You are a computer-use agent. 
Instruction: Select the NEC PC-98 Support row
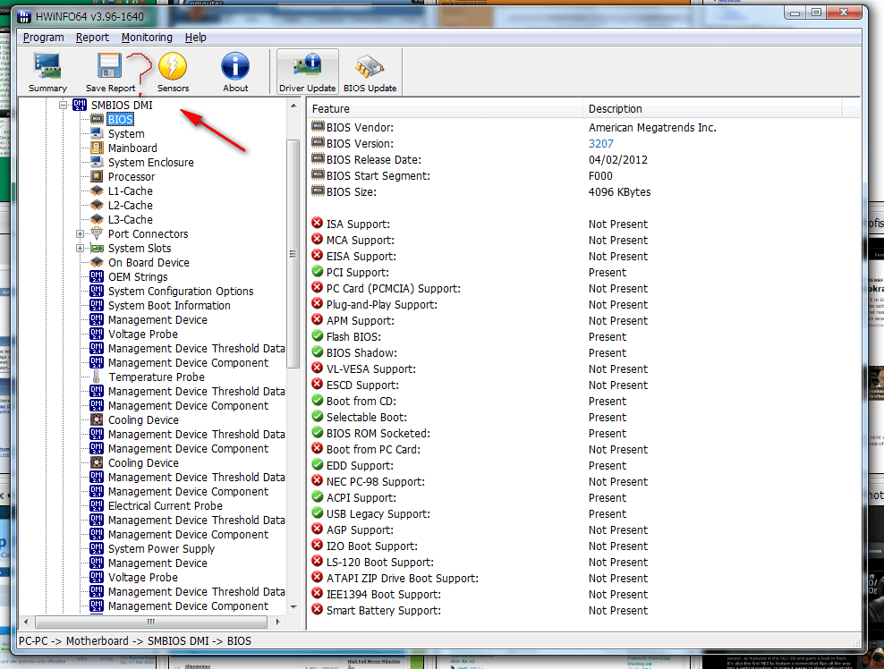[584, 482]
